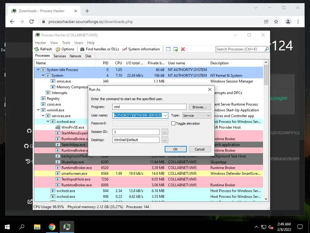
Task: Bookmark this page with the star icon
Action: pyautogui.click(x=276, y=22)
